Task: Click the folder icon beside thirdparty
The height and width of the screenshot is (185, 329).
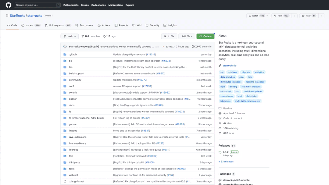Action: tap(65, 162)
